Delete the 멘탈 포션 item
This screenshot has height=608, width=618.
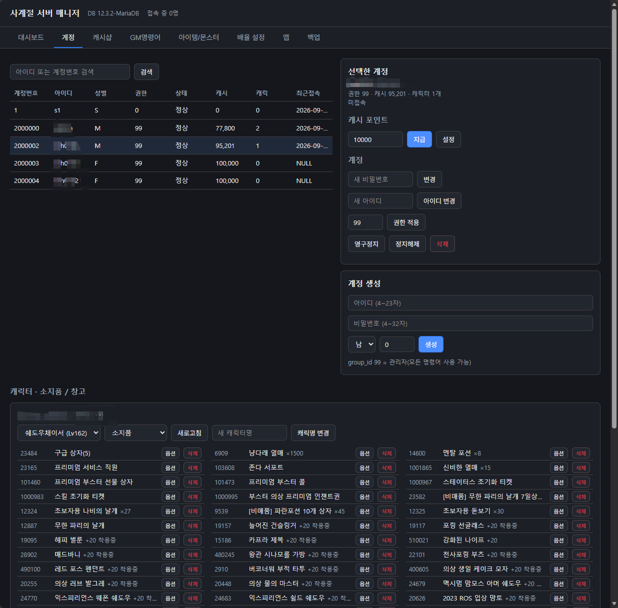pos(581,453)
